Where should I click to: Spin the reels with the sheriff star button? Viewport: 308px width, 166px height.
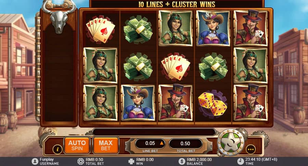tap(231, 142)
